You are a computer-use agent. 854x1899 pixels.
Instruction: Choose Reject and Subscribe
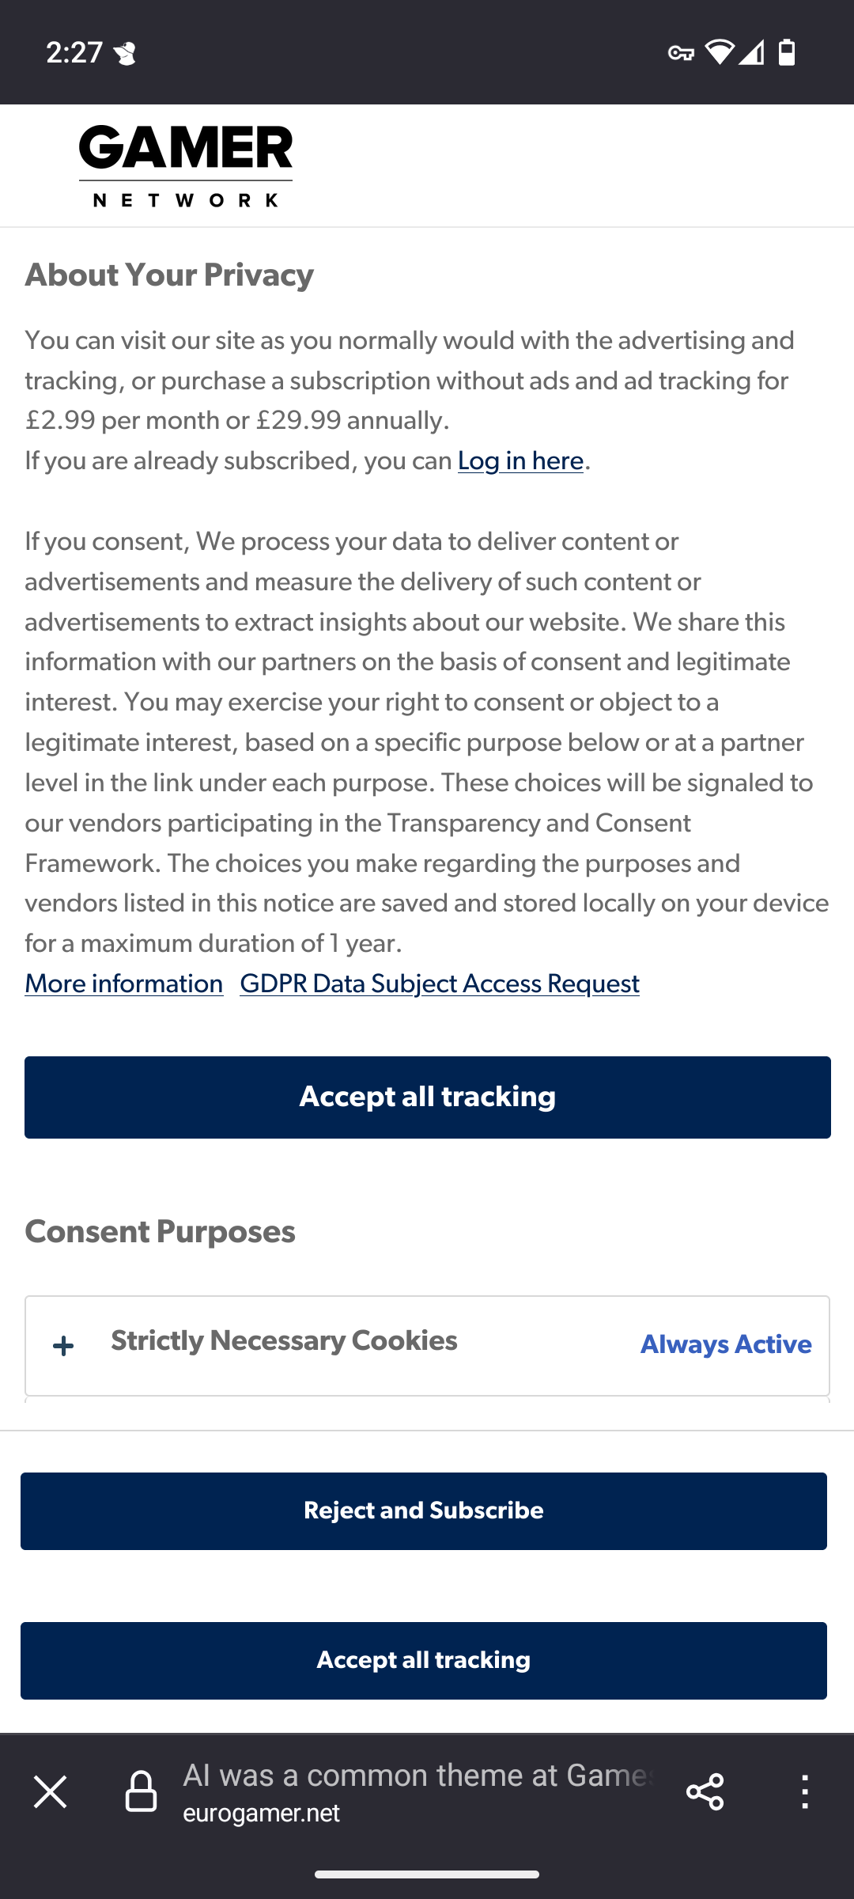click(x=424, y=1511)
